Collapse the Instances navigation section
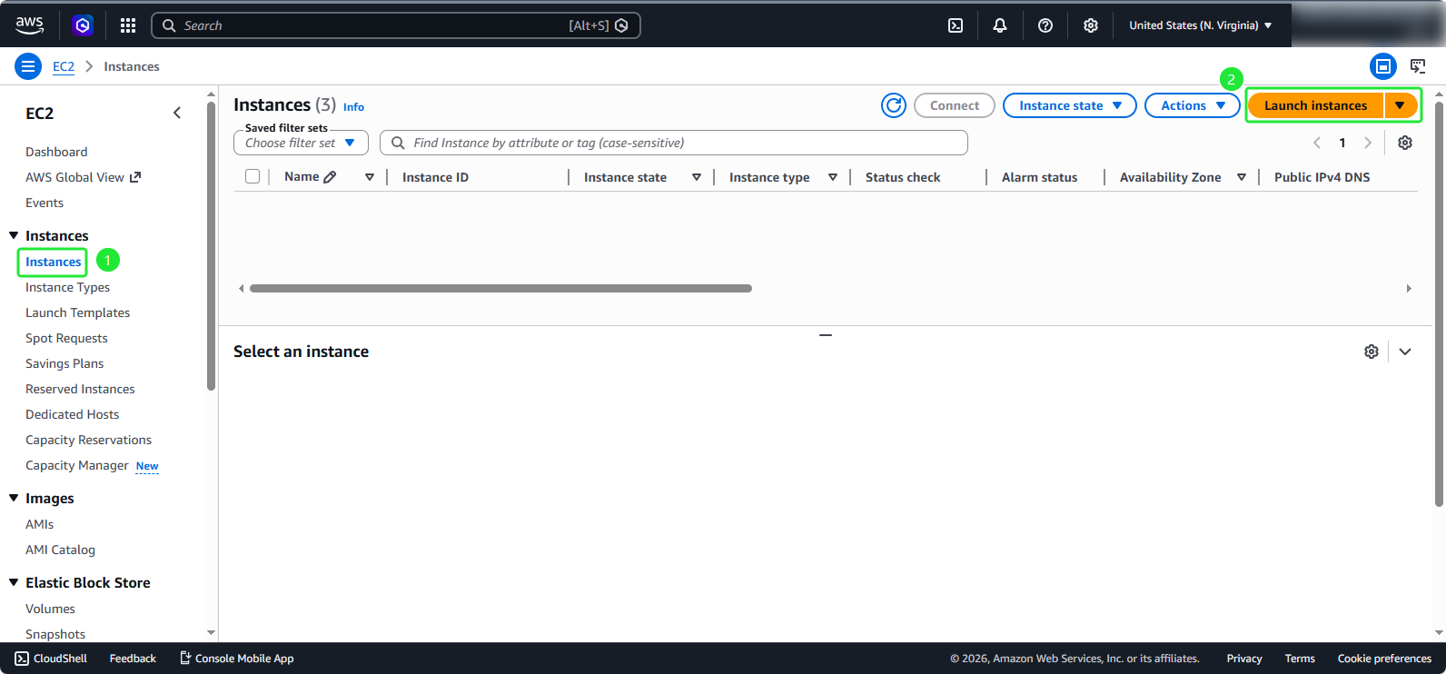Image resolution: width=1446 pixels, height=674 pixels. (x=14, y=235)
